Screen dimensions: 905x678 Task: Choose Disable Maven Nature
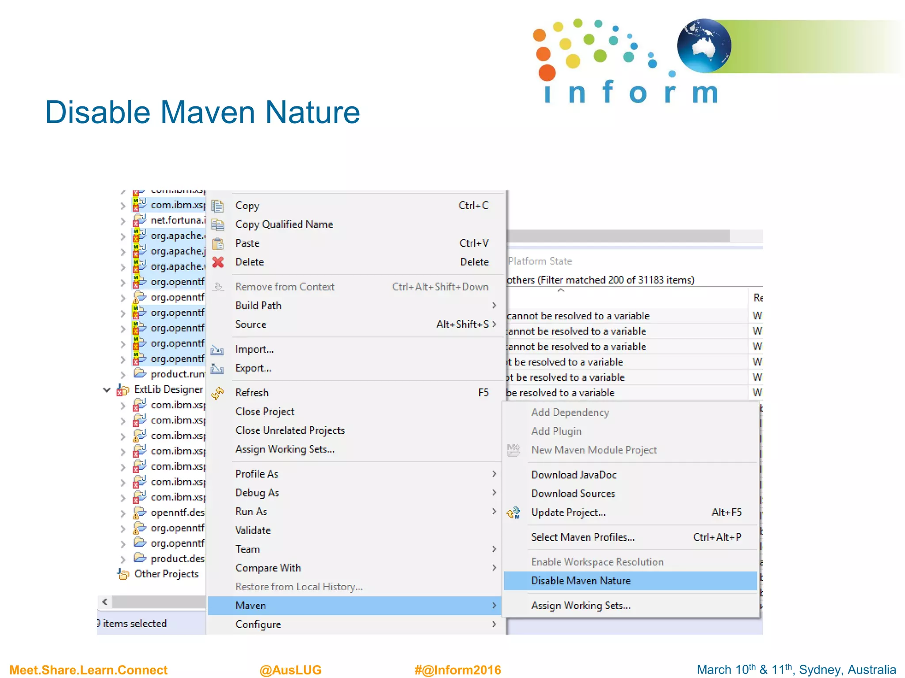tap(581, 581)
